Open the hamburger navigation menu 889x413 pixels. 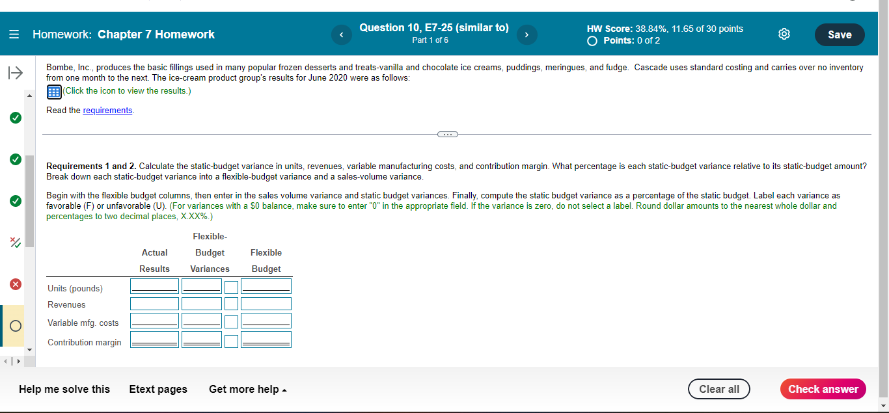coord(15,34)
